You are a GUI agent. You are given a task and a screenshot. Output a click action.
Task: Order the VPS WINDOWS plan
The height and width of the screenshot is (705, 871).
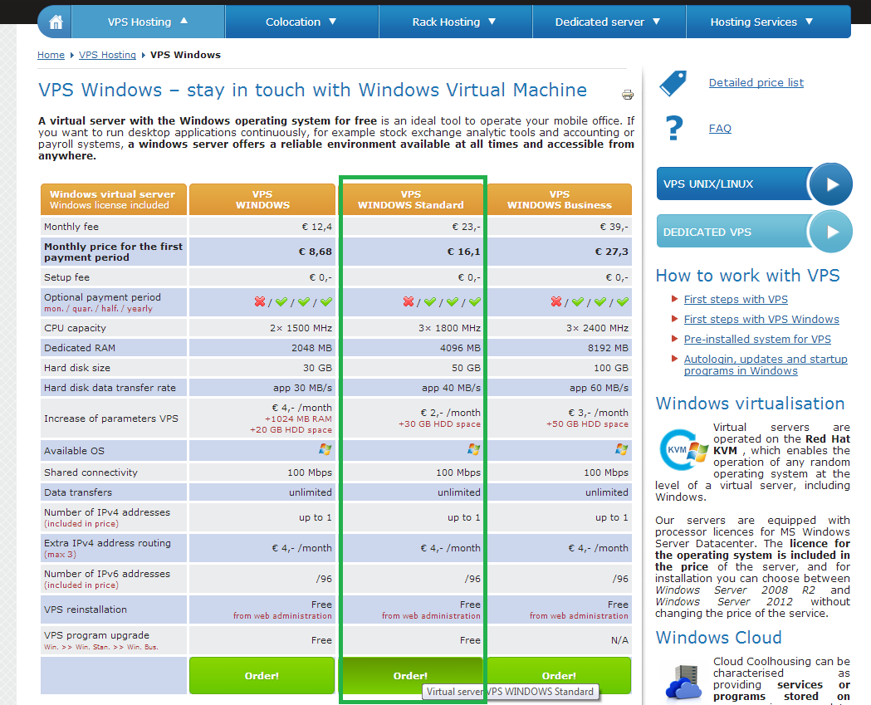[262, 676]
